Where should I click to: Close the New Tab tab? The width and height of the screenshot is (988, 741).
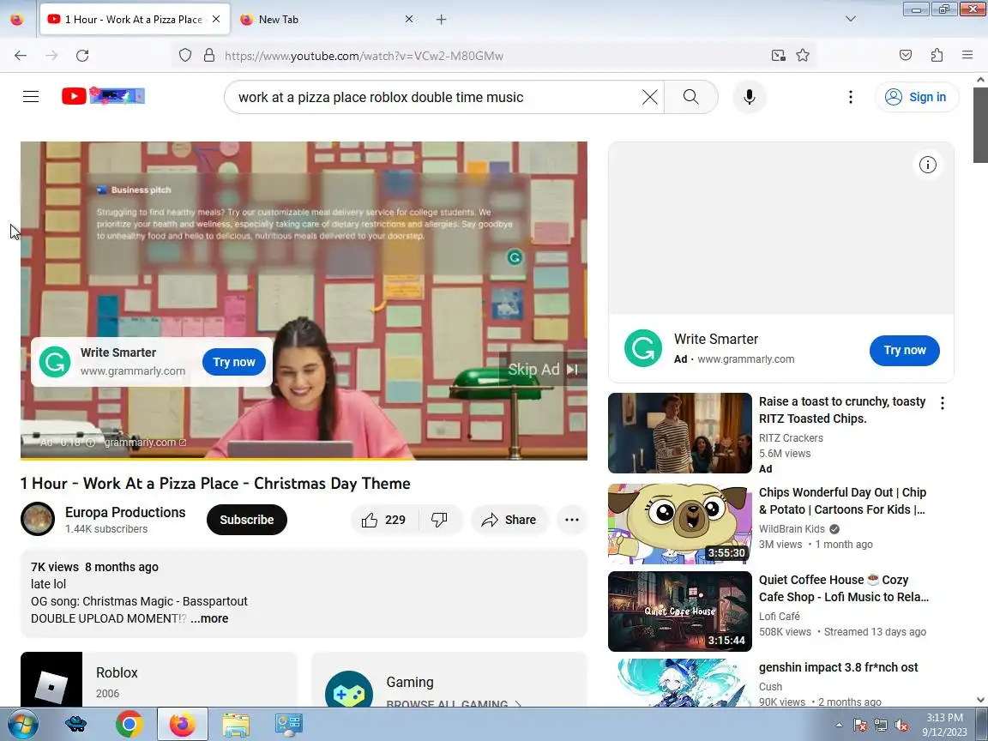coord(409,20)
